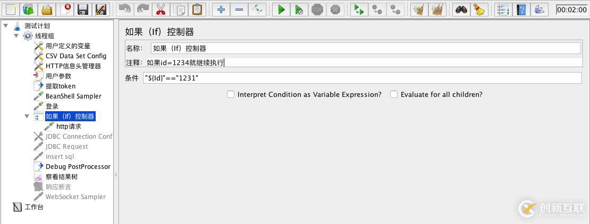Collapse the 如果（If）控制器 node
This screenshot has height=224, width=590.
click(27, 116)
